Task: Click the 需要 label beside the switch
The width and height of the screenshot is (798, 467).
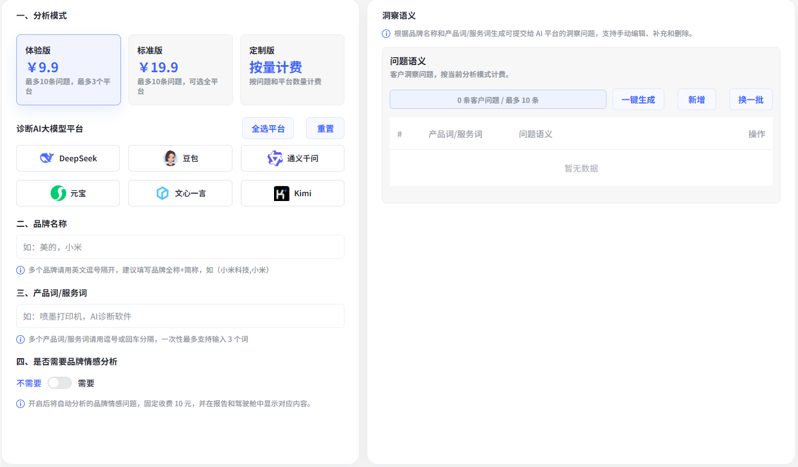Action: [86, 383]
